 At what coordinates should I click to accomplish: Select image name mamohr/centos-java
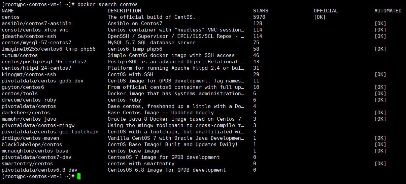coord(29,119)
